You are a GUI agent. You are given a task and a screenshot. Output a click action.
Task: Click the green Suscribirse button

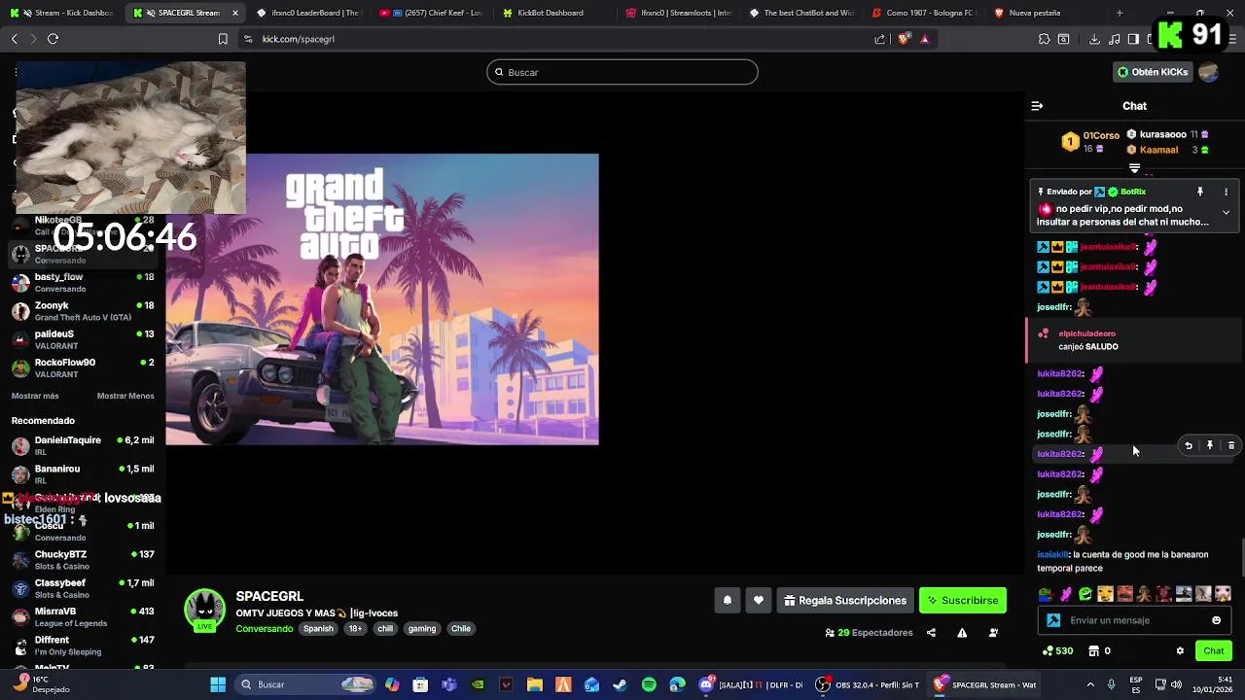coord(963,601)
